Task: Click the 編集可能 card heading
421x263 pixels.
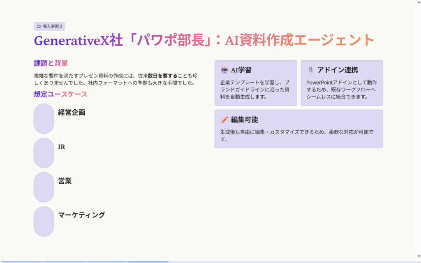Action: pyautogui.click(x=244, y=120)
